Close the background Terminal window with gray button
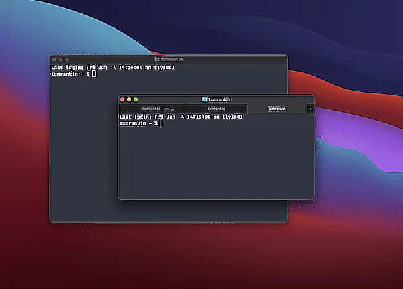Viewport: 403px width, 289px height. pyautogui.click(x=54, y=59)
